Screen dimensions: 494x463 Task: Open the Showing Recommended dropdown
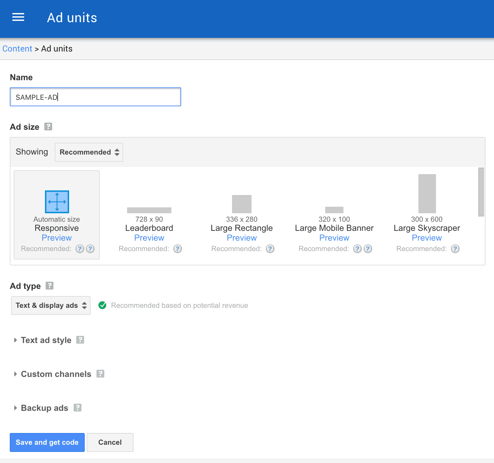[89, 152]
